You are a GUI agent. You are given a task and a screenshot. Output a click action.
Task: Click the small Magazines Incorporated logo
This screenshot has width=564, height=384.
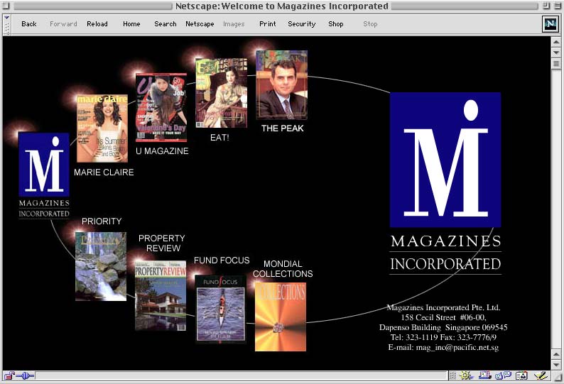pyautogui.click(x=44, y=175)
